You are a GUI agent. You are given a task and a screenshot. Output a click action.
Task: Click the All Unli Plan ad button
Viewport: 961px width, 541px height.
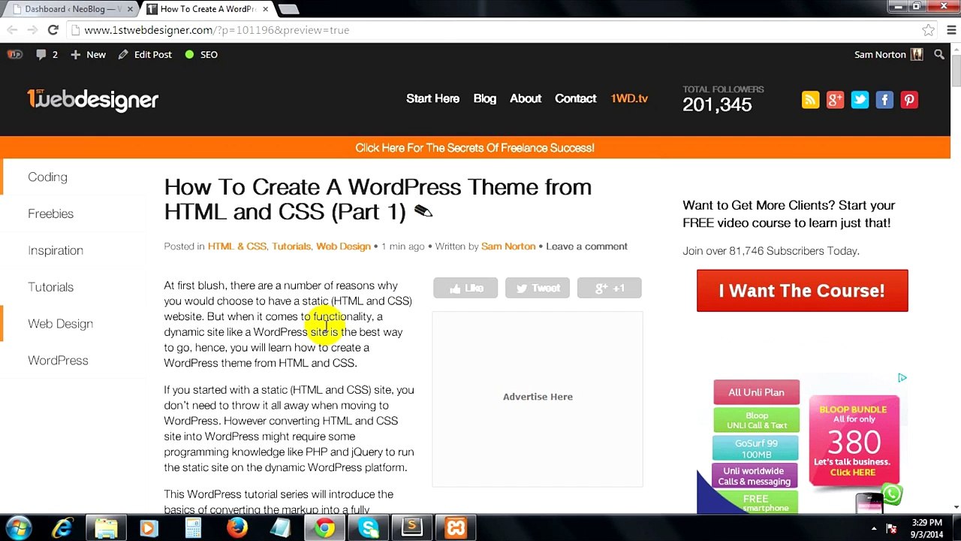tap(756, 392)
